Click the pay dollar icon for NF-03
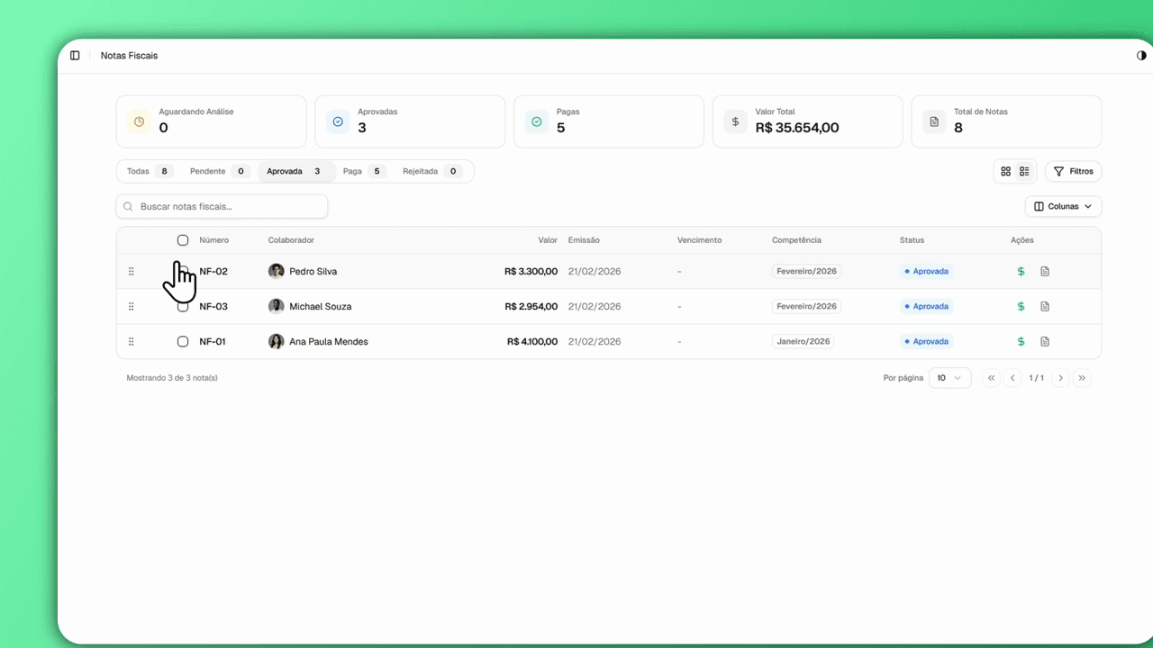Image resolution: width=1153 pixels, height=648 pixels. pyautogui.click(x=1021, y=306)
